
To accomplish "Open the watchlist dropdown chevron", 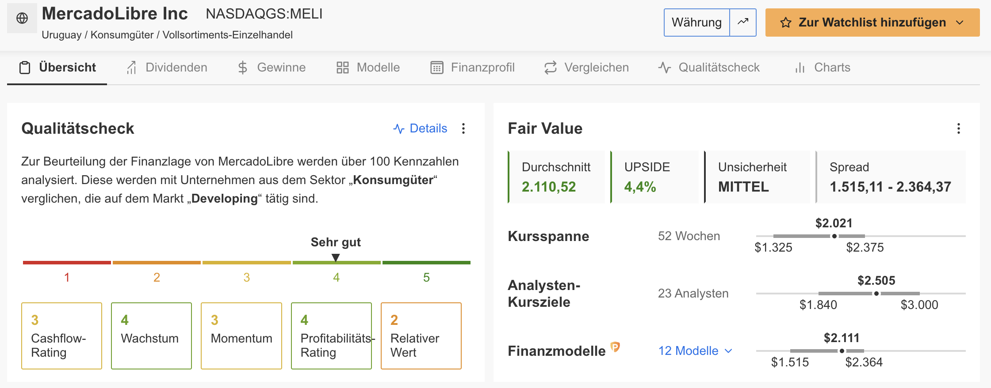I will pos(960,23).
